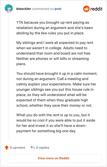Open bleeckler's teal-haired avatar
107x167 pixels.
(9, 9)
